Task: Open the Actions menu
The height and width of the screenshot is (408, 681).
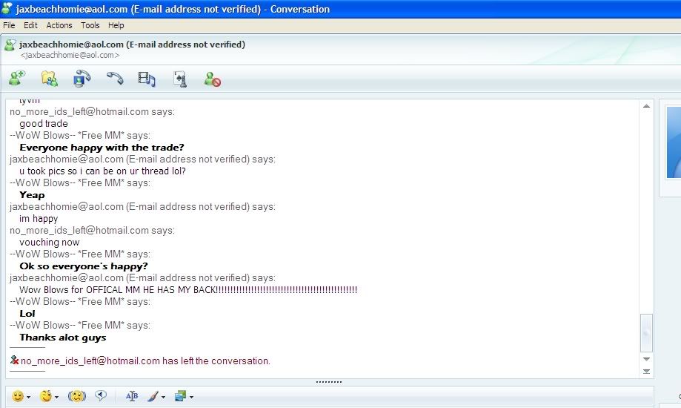Action: (x=59, y=25)
